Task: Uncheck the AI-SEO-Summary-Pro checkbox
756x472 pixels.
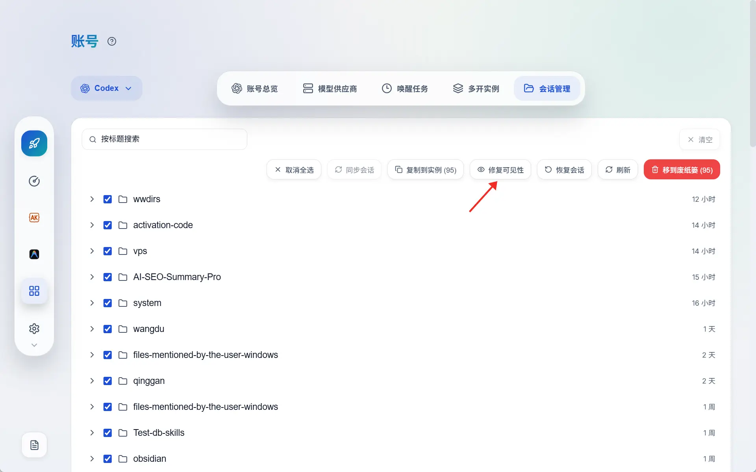Action: 107,277
